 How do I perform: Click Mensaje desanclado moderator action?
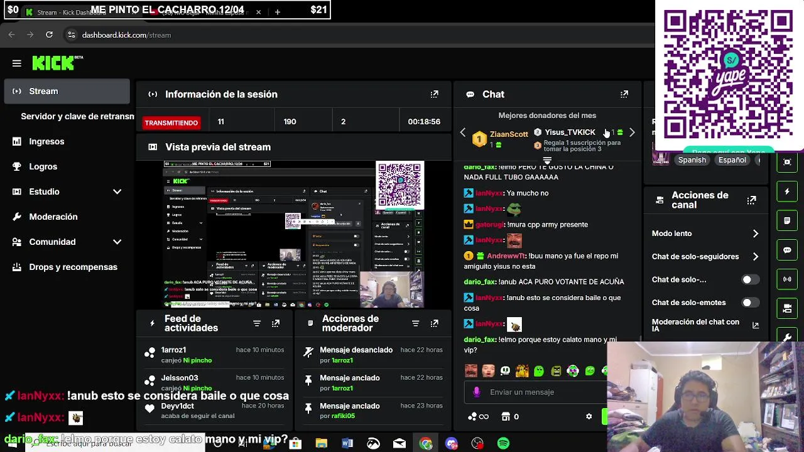pyautogui.click(x=373, y=355)
